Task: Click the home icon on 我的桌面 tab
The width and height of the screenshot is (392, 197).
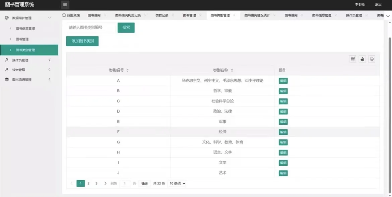Action: [64, 15]
